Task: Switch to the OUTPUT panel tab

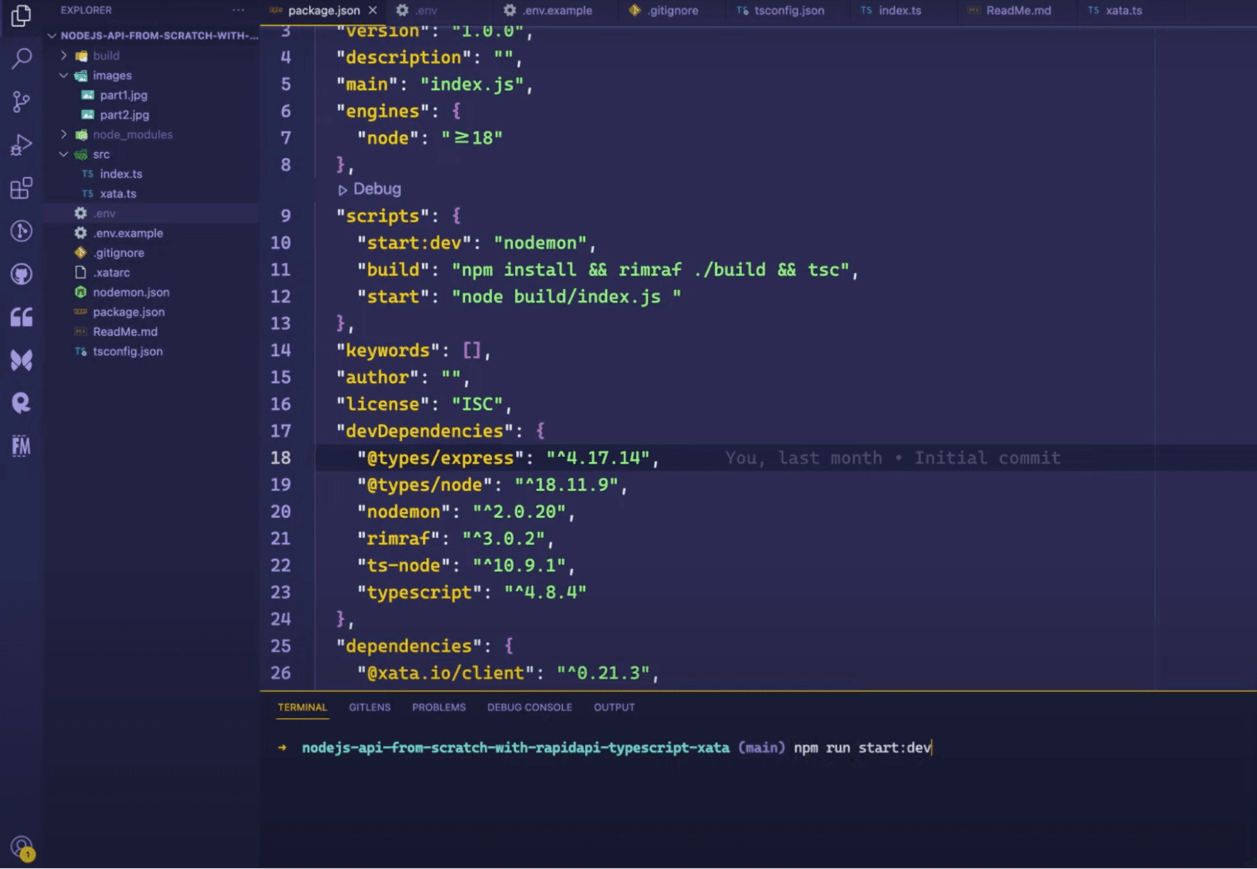Action: tap(614, 707)
